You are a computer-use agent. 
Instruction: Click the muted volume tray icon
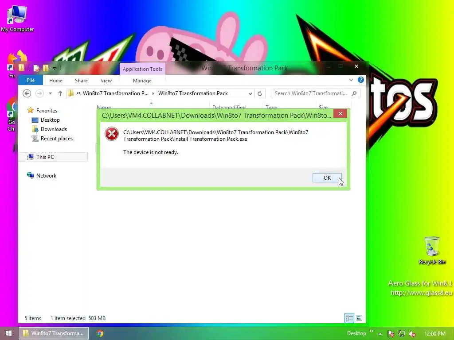pyautogui.click(x=412, y=334)
